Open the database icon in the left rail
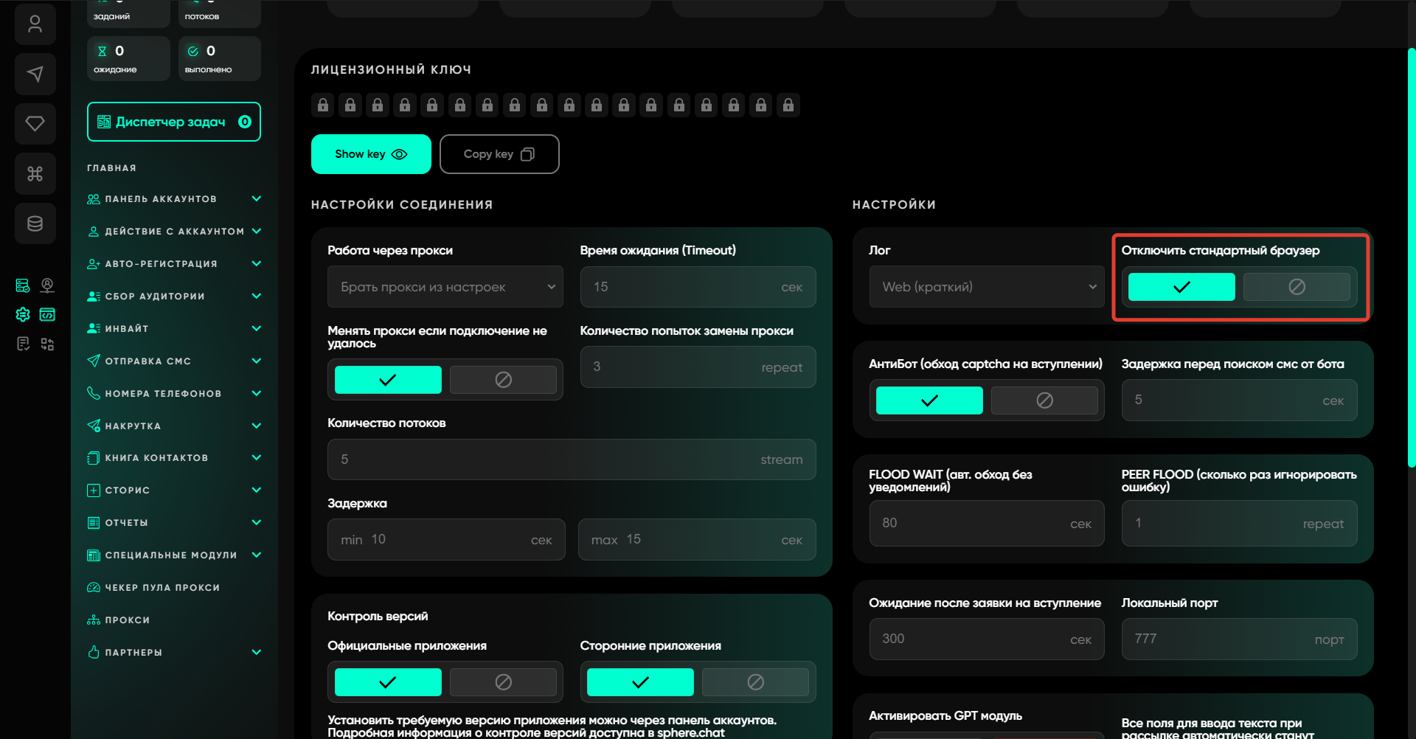Screen dimensions: 1416x739 click(35, 223)
